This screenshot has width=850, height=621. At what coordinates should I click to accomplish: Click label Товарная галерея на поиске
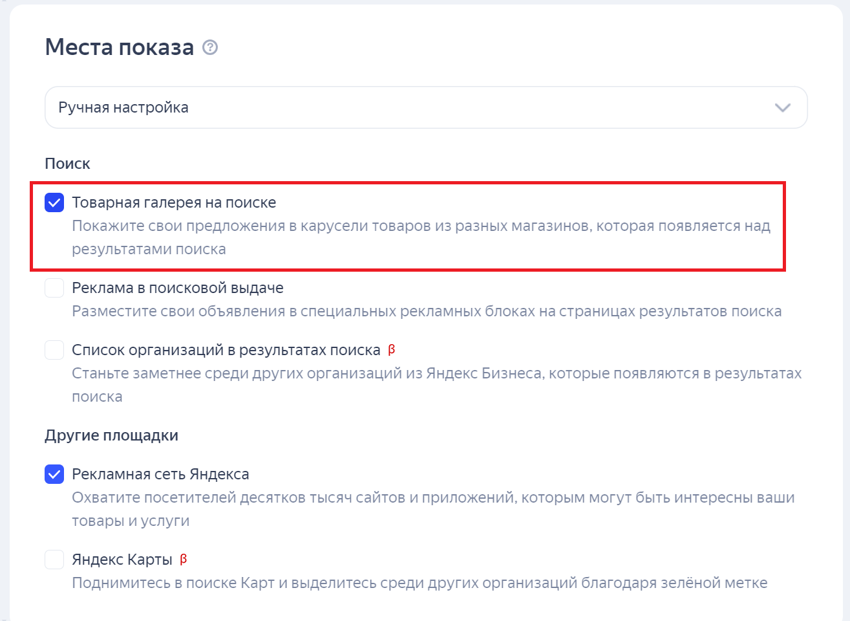[x=174, y=202]
